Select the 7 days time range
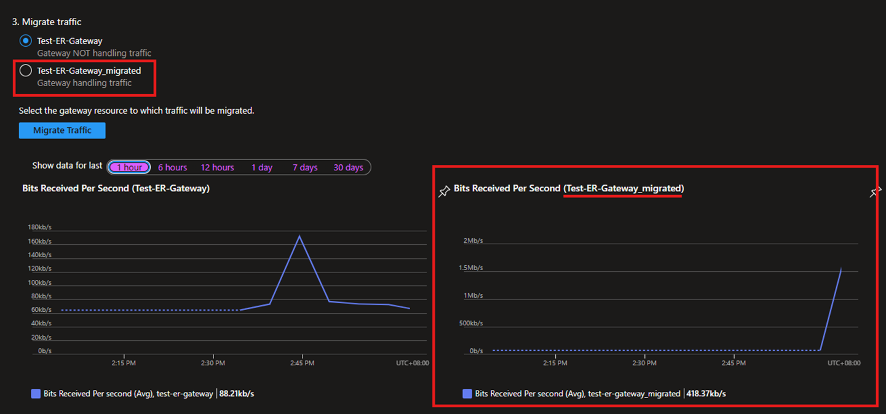This screenshot has height=414, width=886. tap(305, 167)
